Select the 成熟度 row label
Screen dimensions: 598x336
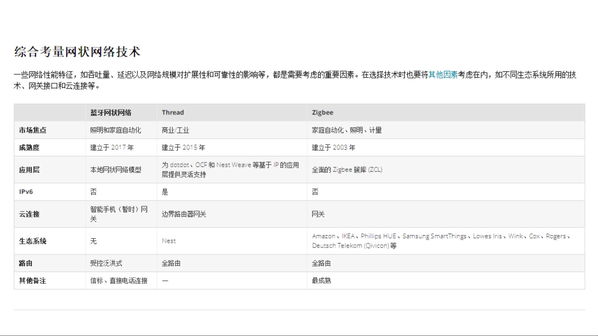29,148
